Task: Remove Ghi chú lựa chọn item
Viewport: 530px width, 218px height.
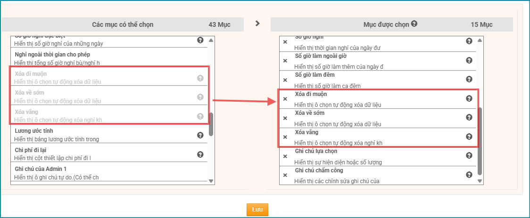Action: (285, 156)
